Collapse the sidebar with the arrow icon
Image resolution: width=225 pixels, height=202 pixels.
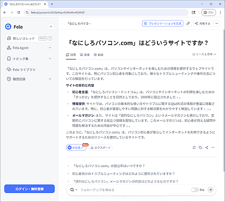51,26
